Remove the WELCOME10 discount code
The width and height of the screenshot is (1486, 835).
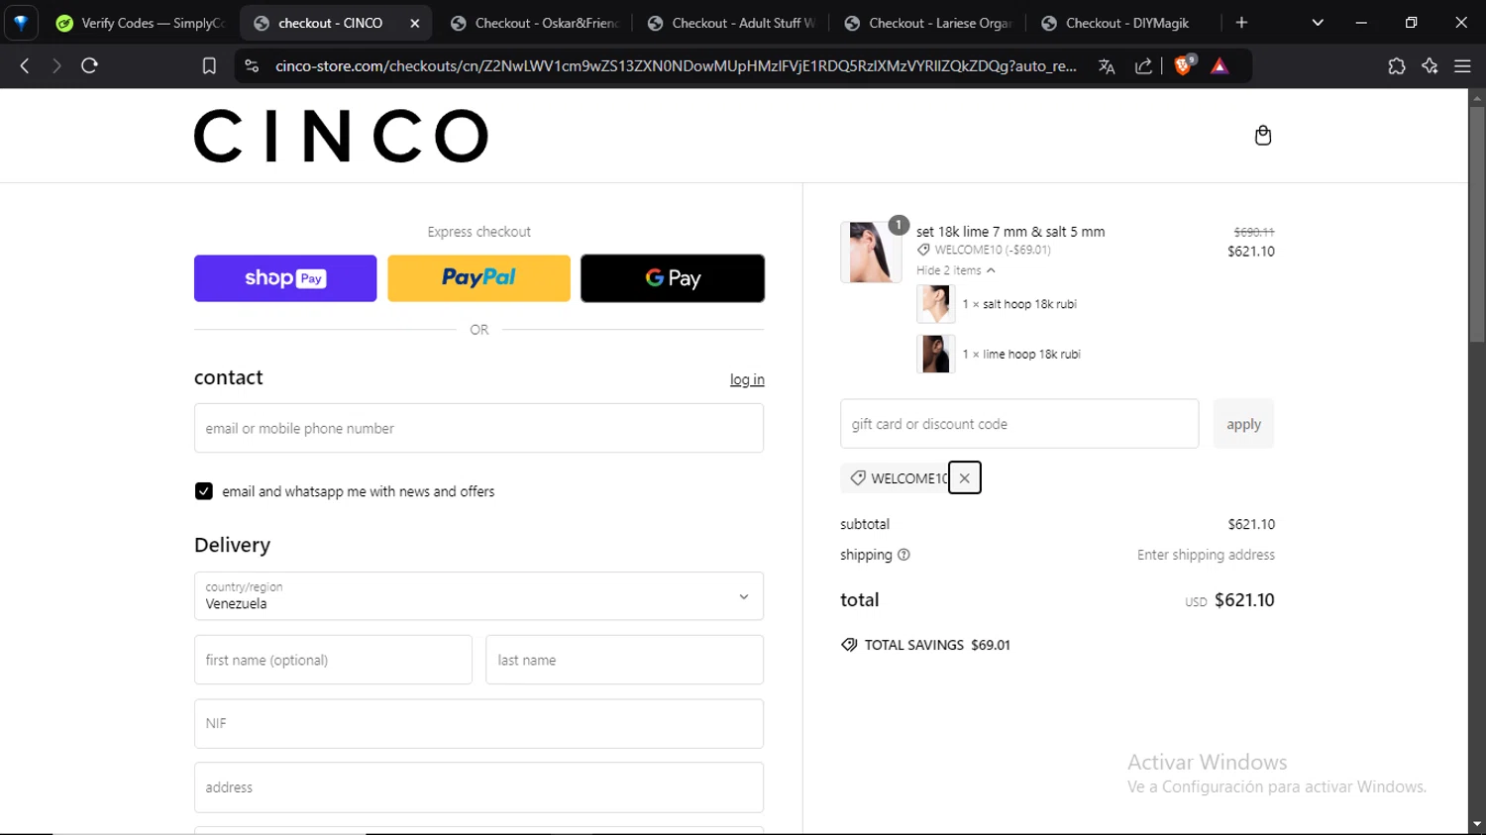964,477
